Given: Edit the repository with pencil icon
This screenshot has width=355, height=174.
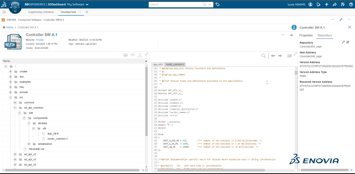Looking at the screenshot, I should 343,42.
